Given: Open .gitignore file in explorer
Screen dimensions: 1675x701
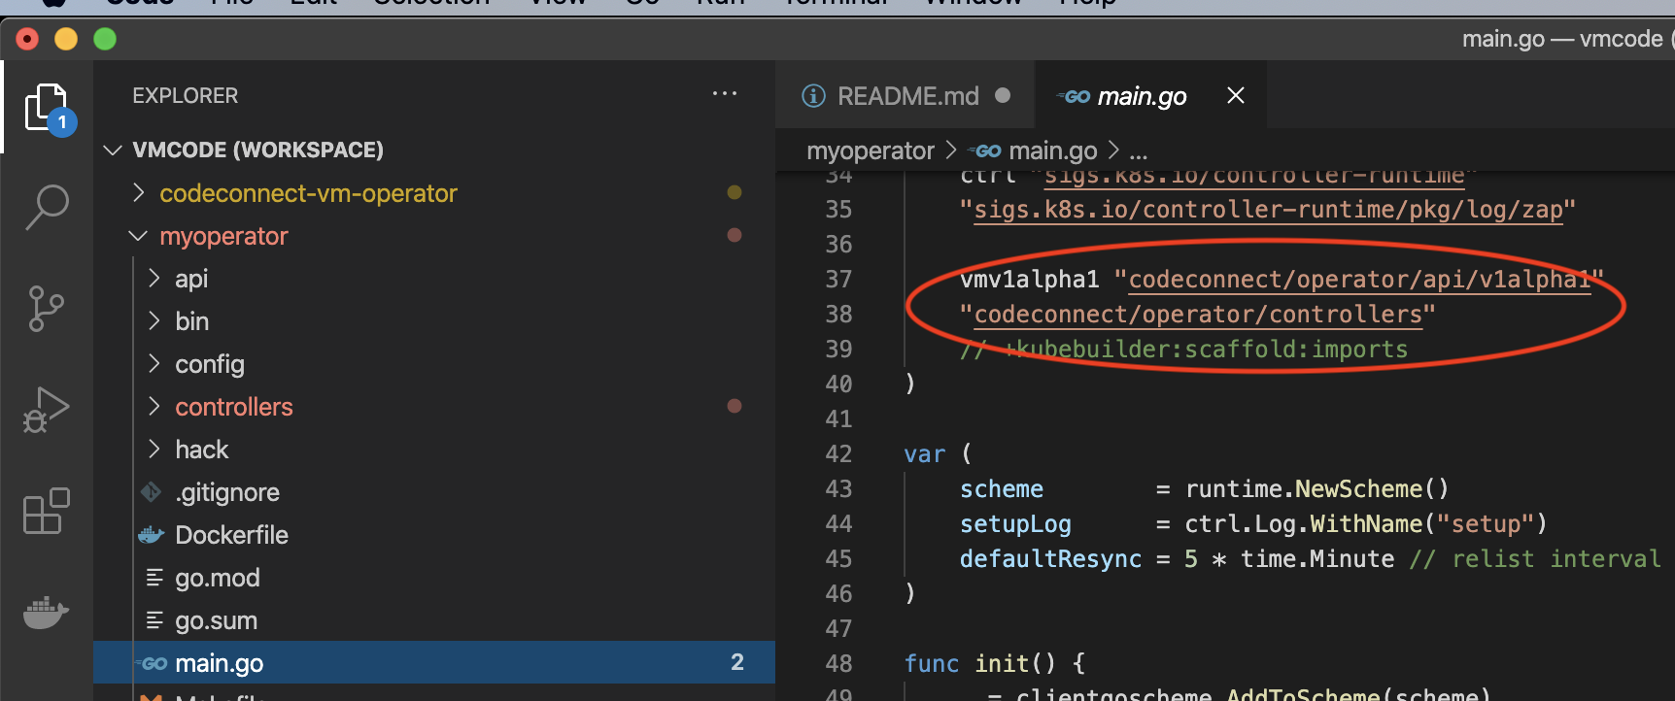Looking at the screenshot, I should [x=227, y=492].
